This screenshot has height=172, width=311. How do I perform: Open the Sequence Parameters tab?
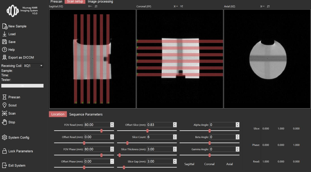[x=86, y=114]
